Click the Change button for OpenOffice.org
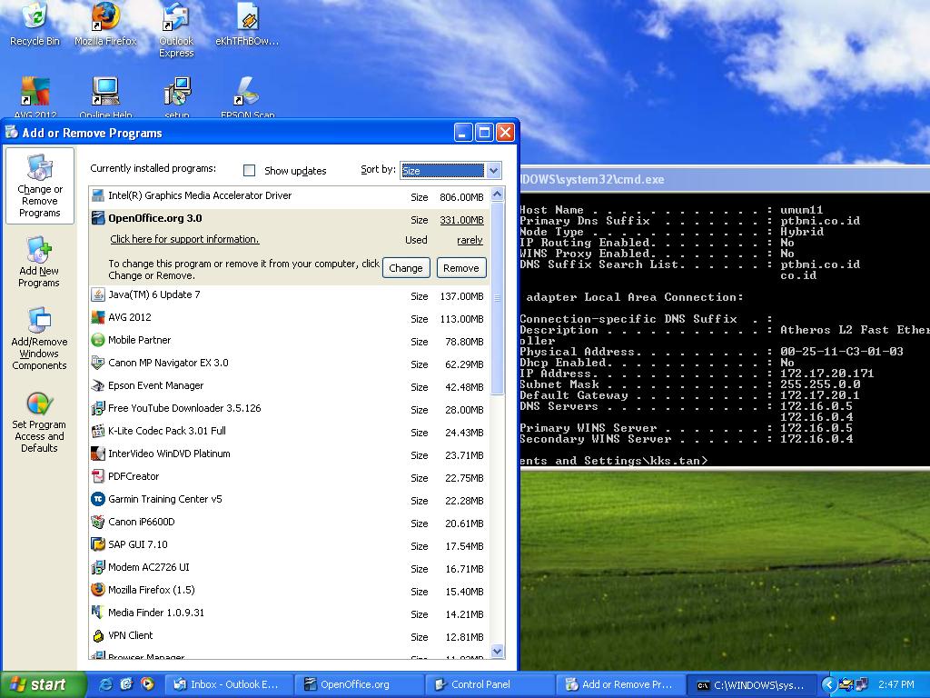 coord(406,268)
